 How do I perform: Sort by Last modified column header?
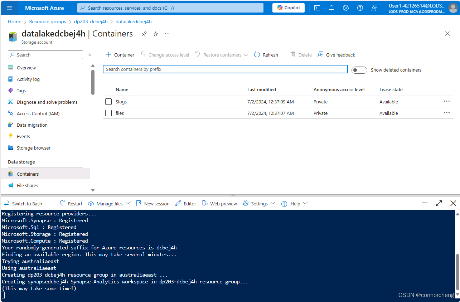point(262,89)
